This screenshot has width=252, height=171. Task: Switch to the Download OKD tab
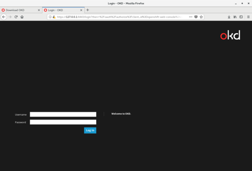click(19, 10)
